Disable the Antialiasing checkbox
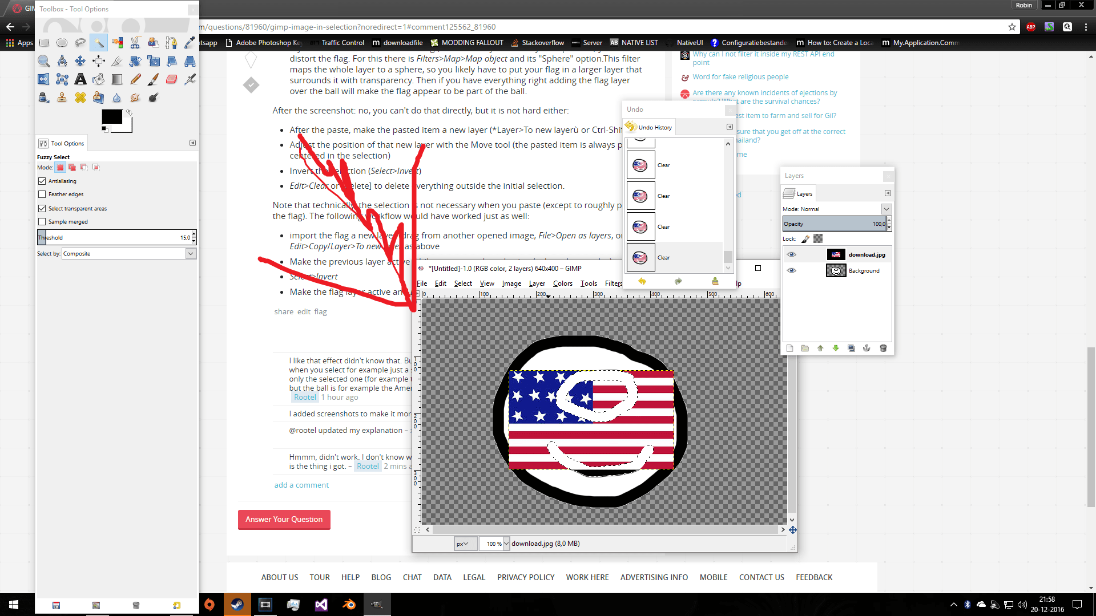The width and height of the screenshot is (1096, 616). (42, 181)
